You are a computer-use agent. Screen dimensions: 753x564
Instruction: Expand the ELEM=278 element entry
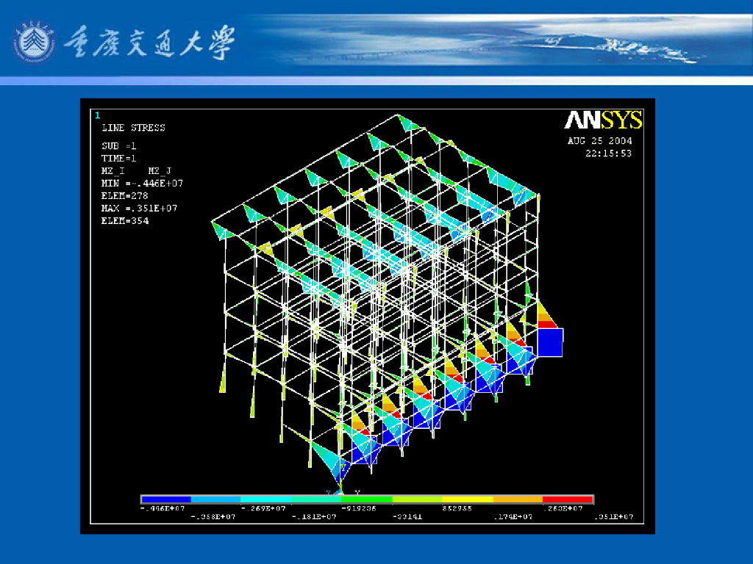point(124,195)
